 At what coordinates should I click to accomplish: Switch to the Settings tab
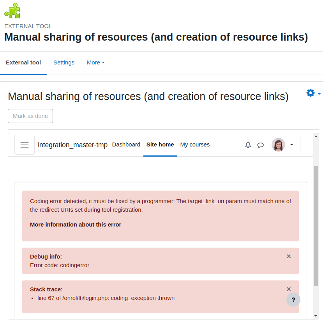pyautogui.click(x=64, y=62)
